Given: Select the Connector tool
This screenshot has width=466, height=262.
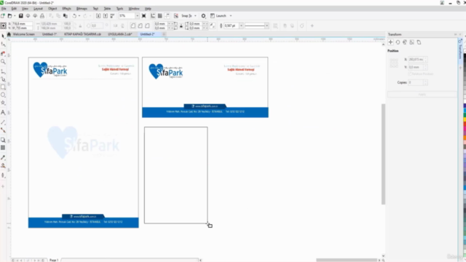Looking at the screenshot, I should click(x=3, y=130).
